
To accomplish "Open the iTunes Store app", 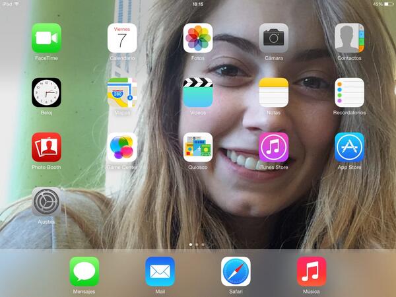I will [274, 147].
